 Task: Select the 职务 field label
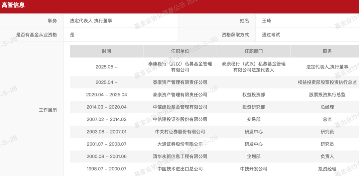pos(53,21)
